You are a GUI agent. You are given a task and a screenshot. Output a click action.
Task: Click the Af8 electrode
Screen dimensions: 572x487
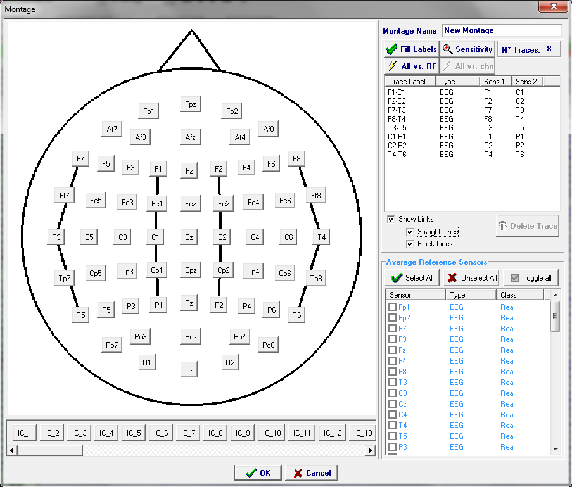coord(269,129)
